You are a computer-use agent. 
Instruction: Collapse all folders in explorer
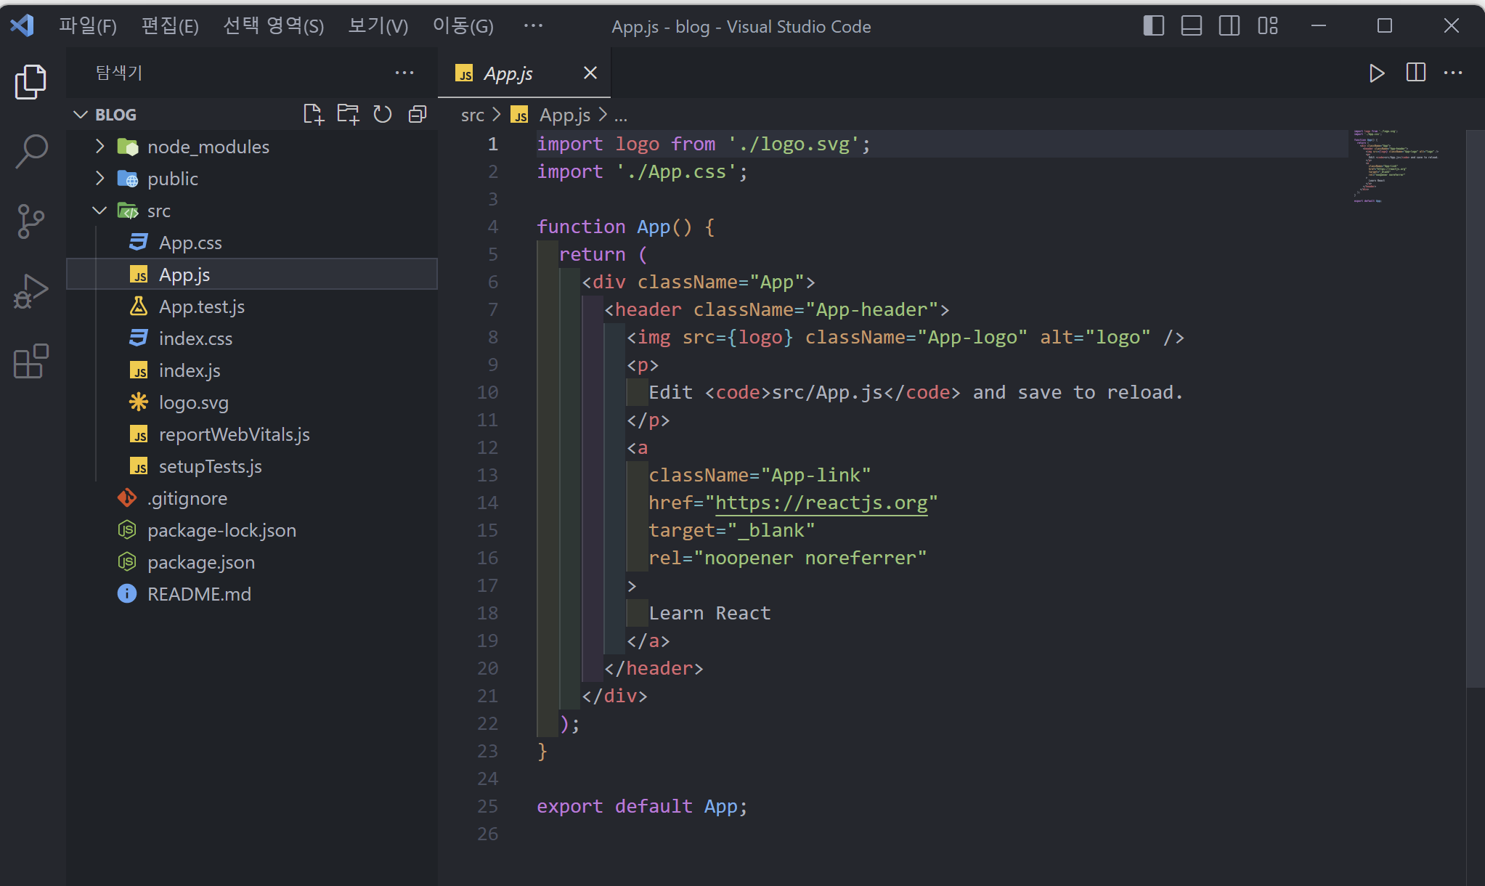click(x=418, y=114)
